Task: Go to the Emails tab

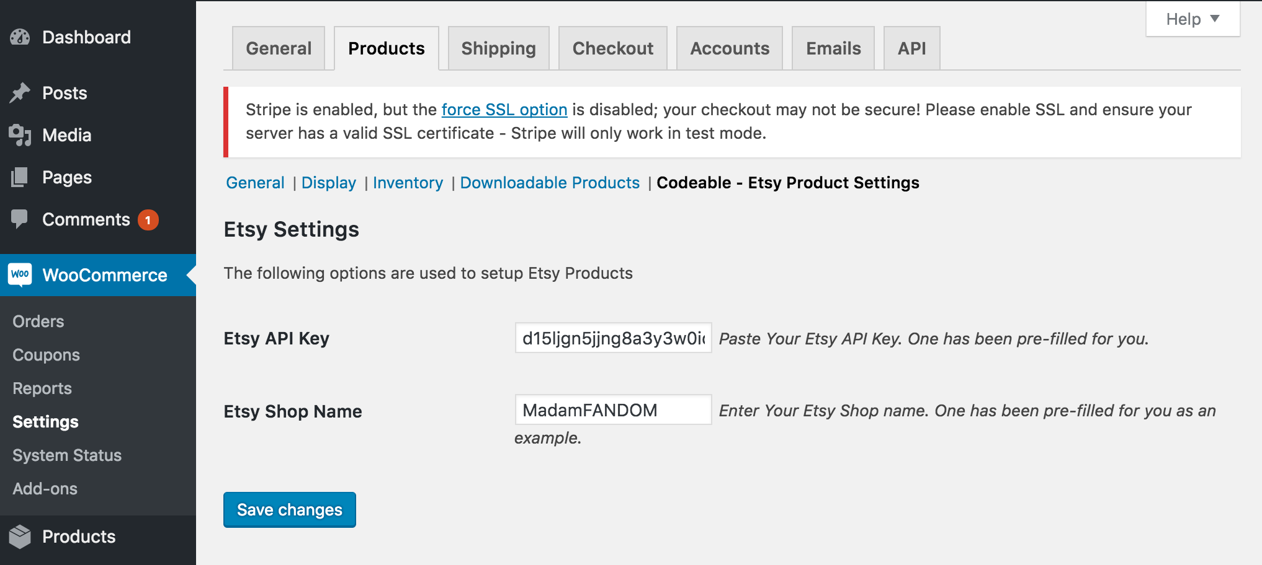Action: pos(833,48)
